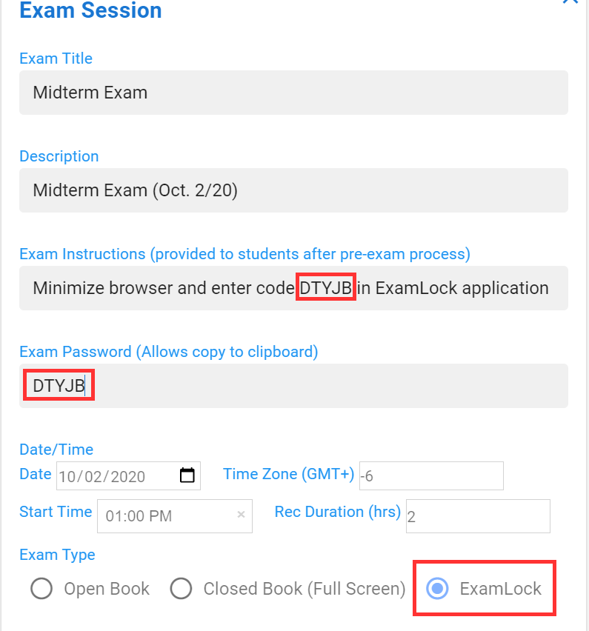Click the Date/Time section label
The image size is (589, 631).
click(x=56, y=450)
